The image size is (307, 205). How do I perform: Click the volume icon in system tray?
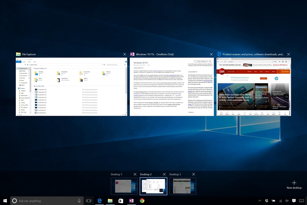point(287,201)
